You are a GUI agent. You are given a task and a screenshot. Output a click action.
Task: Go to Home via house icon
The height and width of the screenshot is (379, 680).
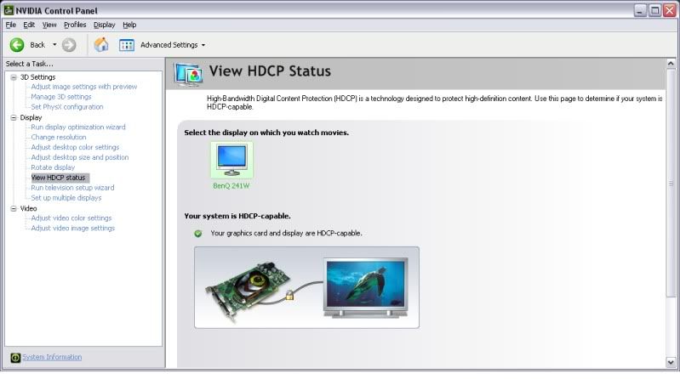[x=101, y=45]
